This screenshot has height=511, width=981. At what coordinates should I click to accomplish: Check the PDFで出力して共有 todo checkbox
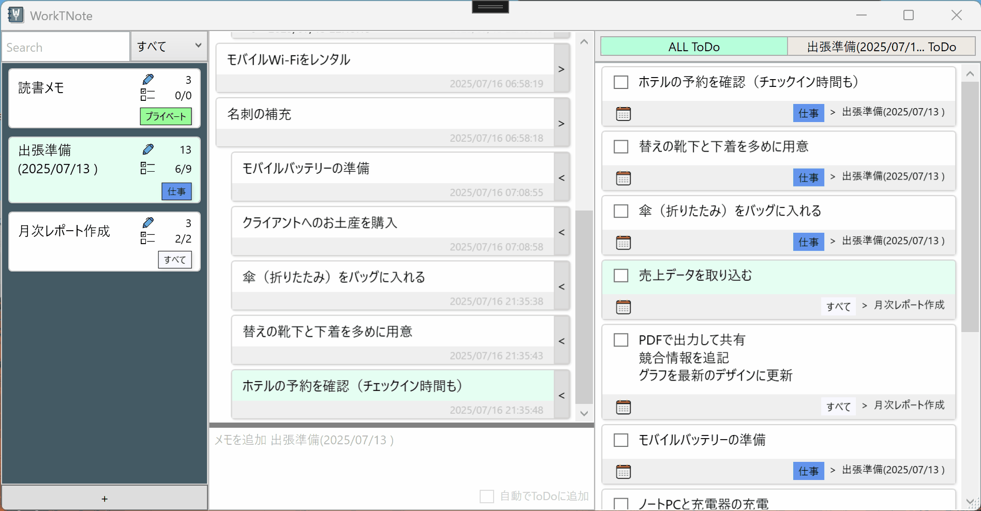coord(621,340)
